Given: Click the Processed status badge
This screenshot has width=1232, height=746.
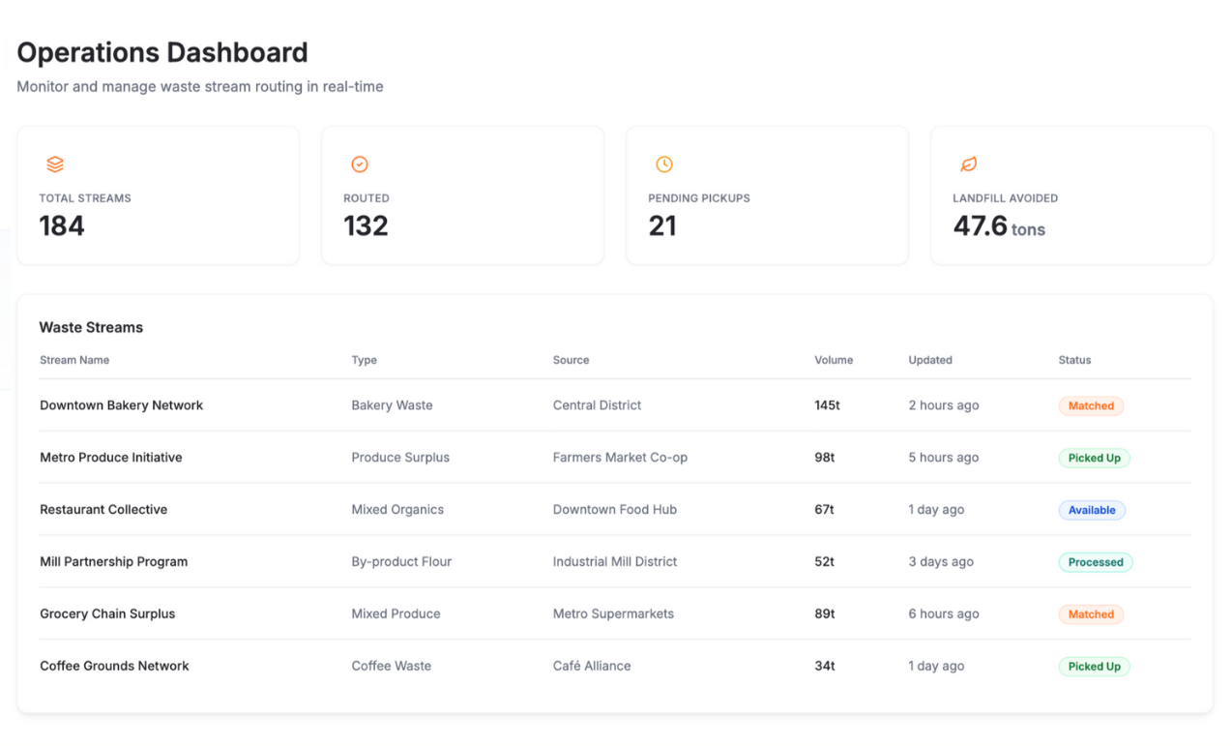Looking at the screenshot, I should 1095,563.
